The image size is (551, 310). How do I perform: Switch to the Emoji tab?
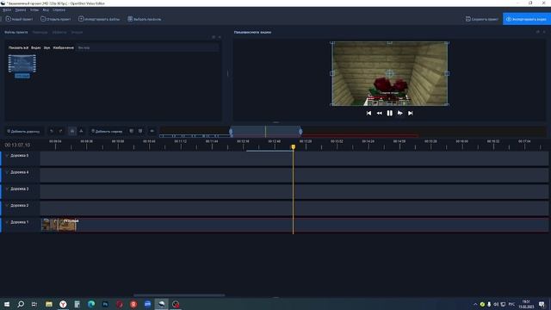coord(77,32)
